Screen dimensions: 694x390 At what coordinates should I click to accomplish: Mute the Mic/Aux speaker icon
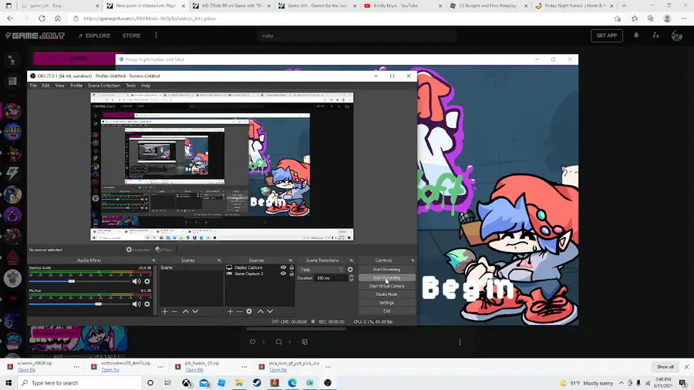click(x=136, y=304)
